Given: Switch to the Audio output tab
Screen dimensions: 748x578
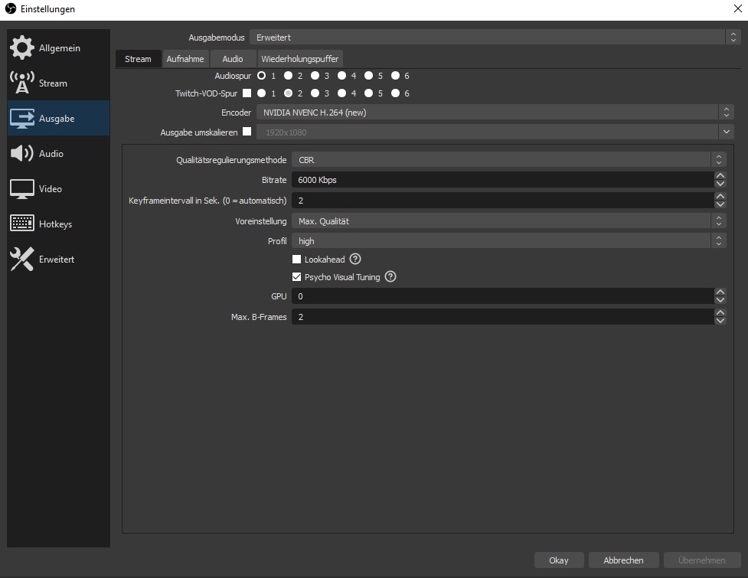Looking at the screenshot, I should pos(233,59).
